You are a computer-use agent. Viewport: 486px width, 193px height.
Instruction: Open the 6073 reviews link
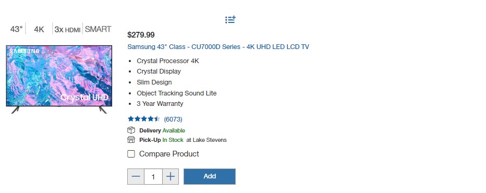173,119
